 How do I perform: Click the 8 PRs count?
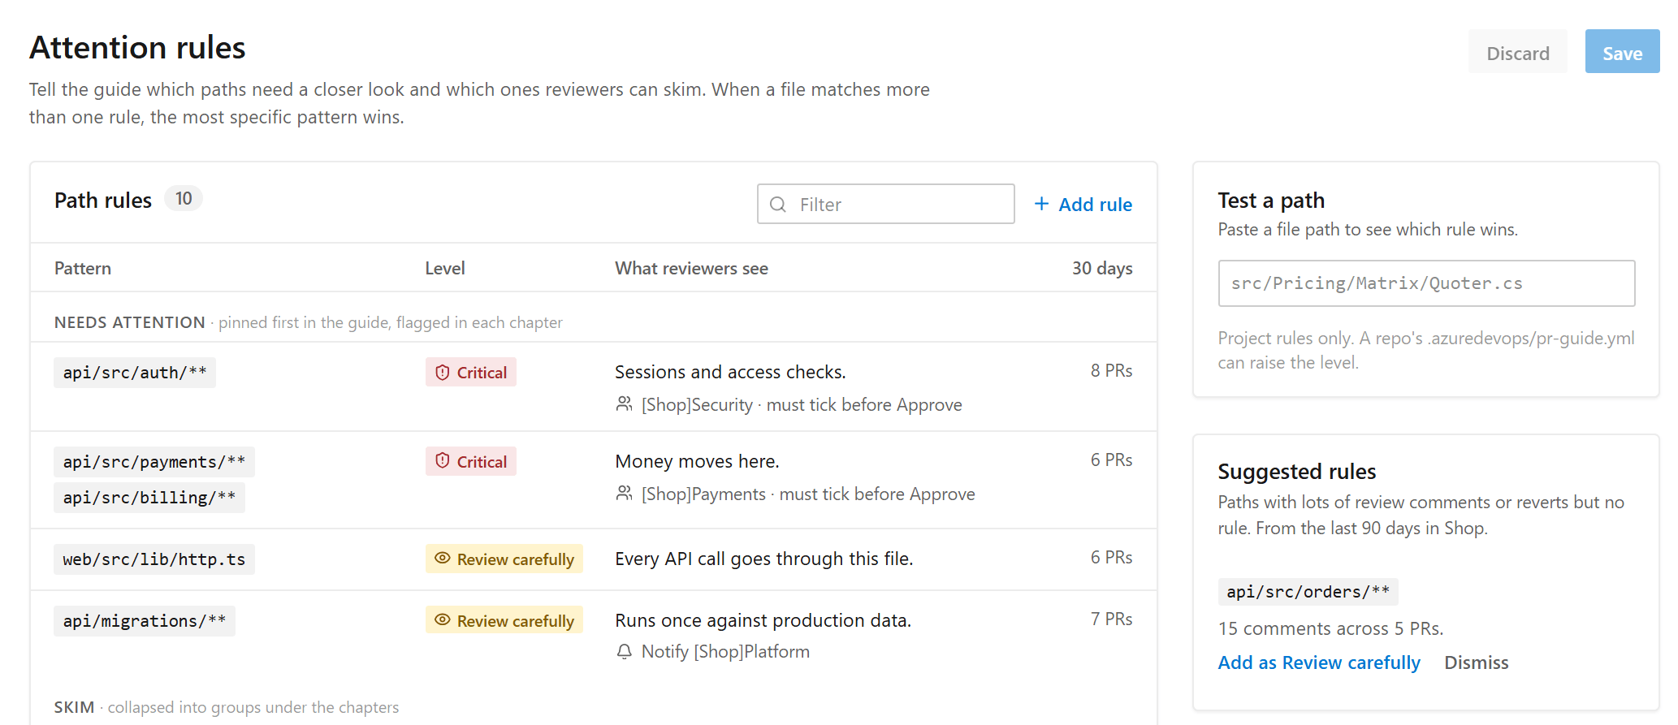(x=1111, y=371)
